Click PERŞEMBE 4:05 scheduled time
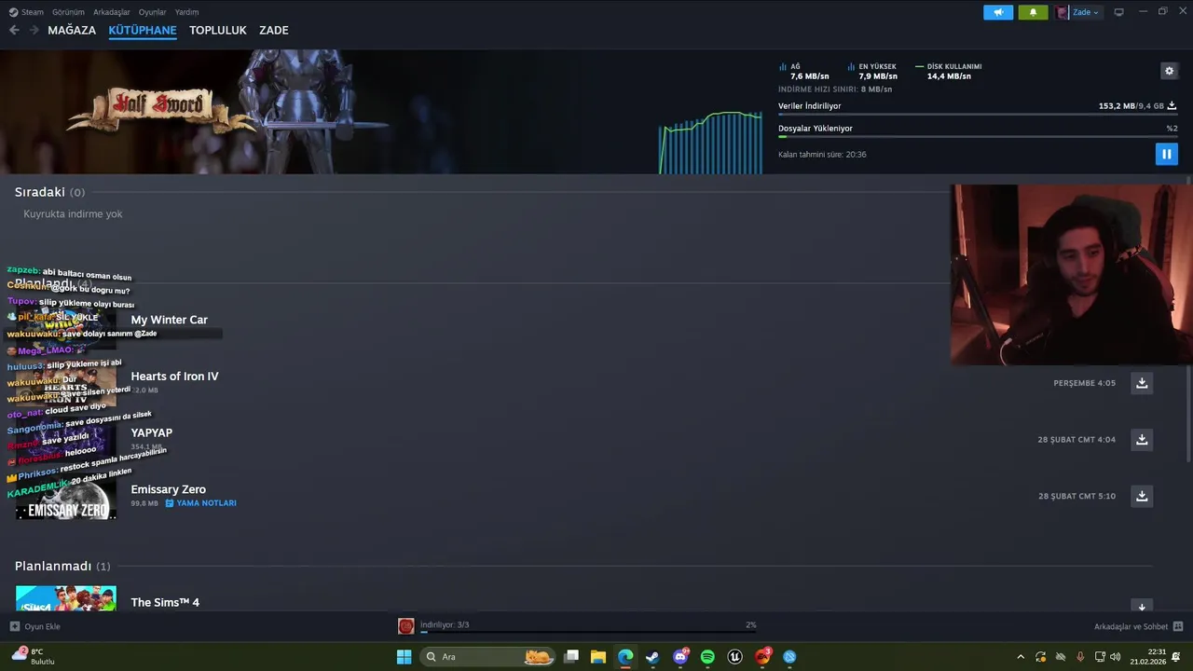This screenshot has width=1193, height=671. coord(1084,383)
